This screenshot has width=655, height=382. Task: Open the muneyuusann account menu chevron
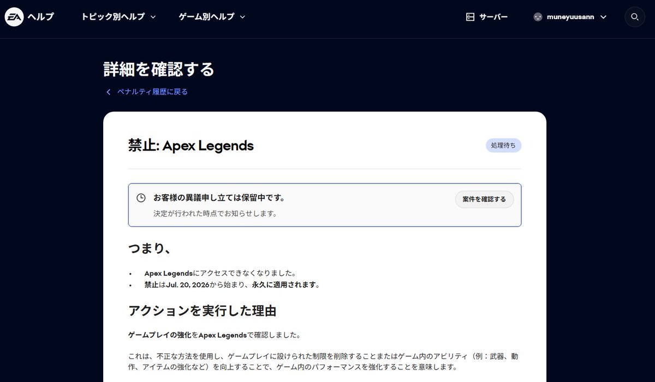603,17
